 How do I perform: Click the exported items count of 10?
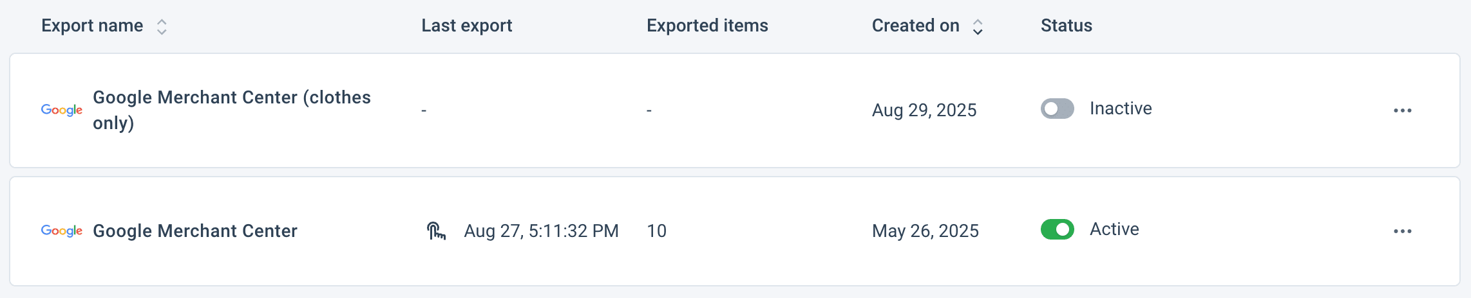(656, 231)
